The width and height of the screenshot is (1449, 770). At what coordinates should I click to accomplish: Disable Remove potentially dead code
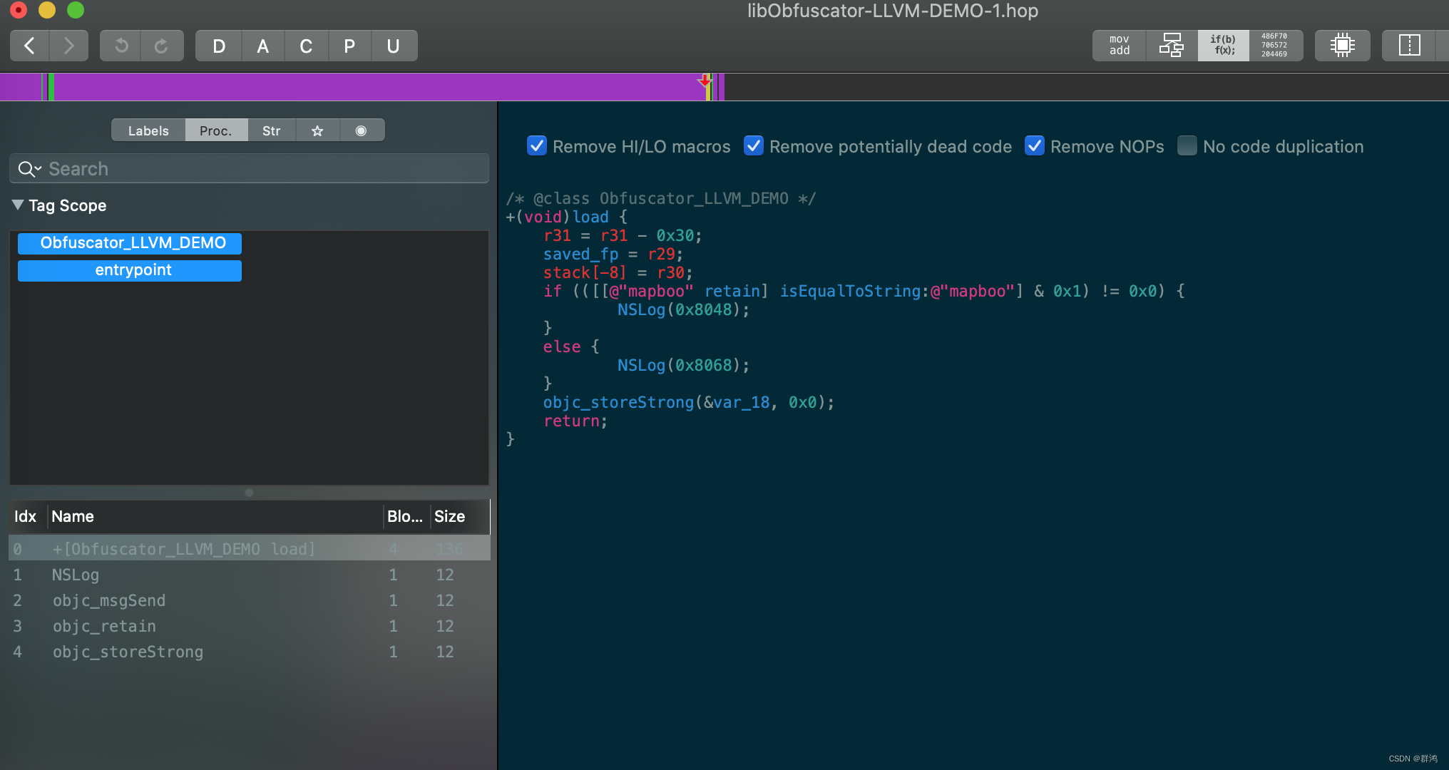[754, 146]
